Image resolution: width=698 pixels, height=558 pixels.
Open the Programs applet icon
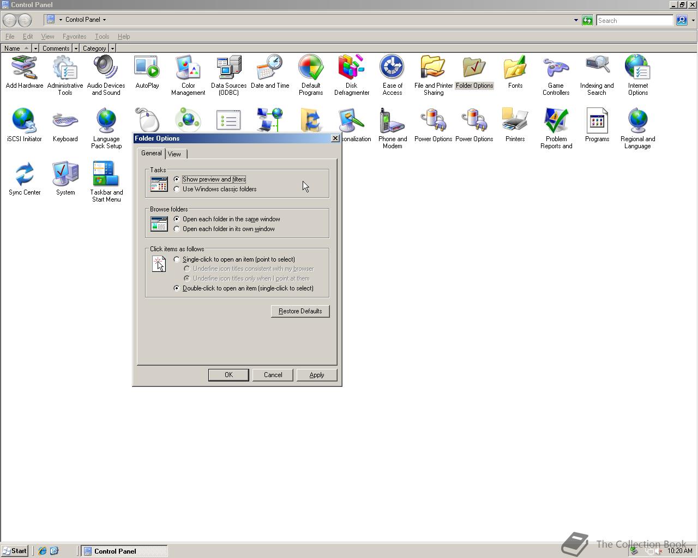(x=597, y=125)
